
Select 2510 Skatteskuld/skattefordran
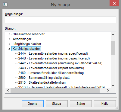tap(42, 82)
